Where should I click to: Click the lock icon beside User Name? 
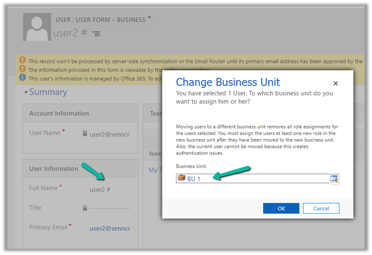pos(85,133)
